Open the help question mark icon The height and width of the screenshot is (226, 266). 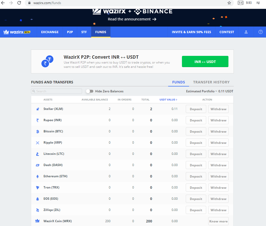point(261,32)
